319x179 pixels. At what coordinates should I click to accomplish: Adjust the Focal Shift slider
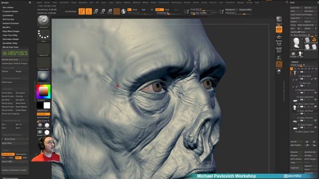point(203,9)
